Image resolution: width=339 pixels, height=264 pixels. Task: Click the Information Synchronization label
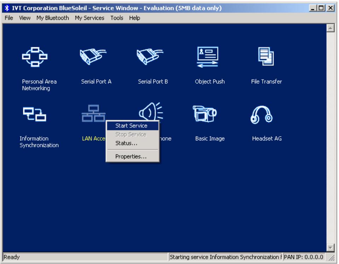[39, 142]
